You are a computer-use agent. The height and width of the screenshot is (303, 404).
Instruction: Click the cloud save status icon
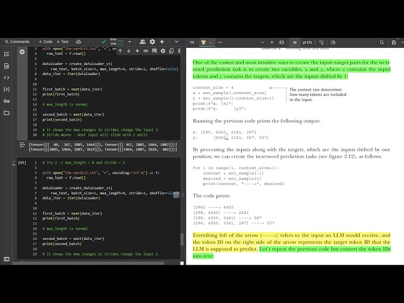[x=78, y=42]
